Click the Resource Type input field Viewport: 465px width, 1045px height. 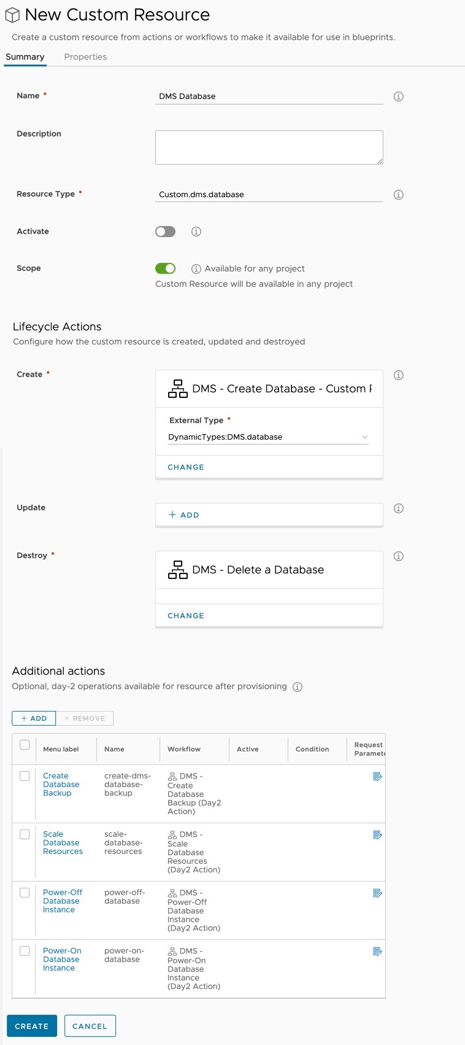click(269, 195)
